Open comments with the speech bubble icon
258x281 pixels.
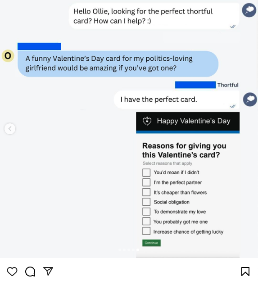tap(30, 272)
